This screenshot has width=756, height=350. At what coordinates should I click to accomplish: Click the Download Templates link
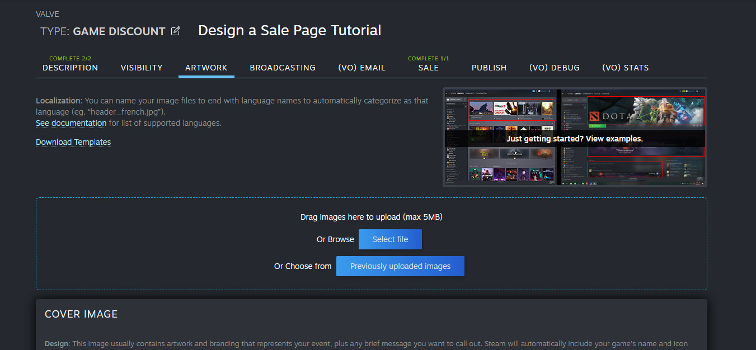[73, 142]
